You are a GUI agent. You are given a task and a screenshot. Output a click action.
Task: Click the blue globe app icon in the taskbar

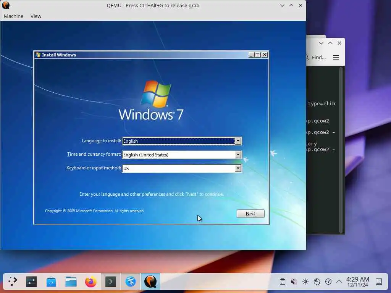coord(131,282)
